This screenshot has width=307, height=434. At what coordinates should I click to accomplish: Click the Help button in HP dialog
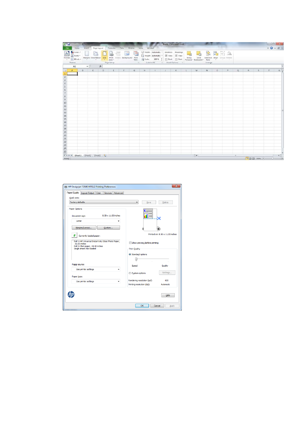tap(168, 295)
